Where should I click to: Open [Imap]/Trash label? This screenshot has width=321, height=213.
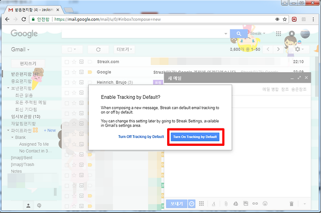click(23, 165)
